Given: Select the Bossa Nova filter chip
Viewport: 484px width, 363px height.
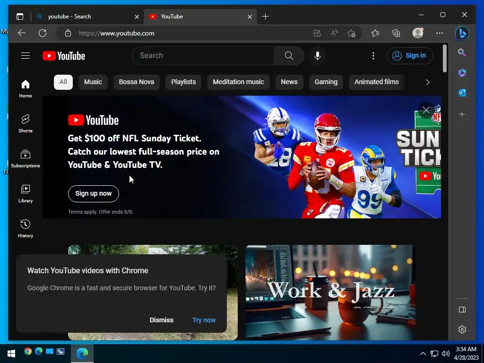Looking at the screenshot, I should coord(137,82).
